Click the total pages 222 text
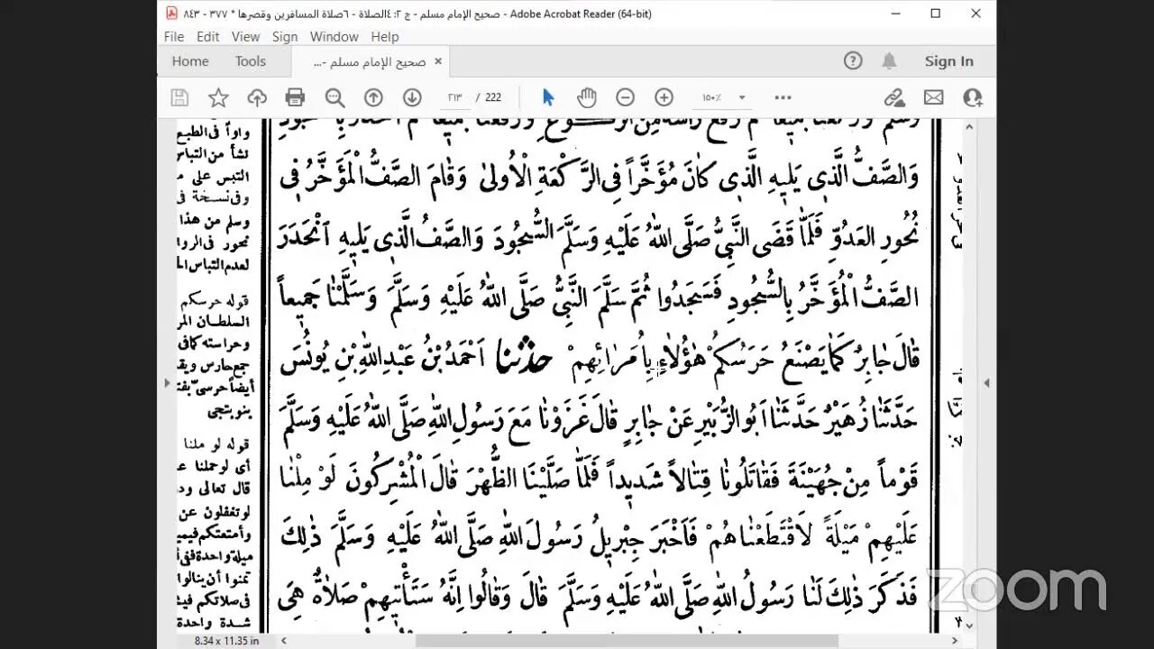1154x649 pixels. pos(493,97)
